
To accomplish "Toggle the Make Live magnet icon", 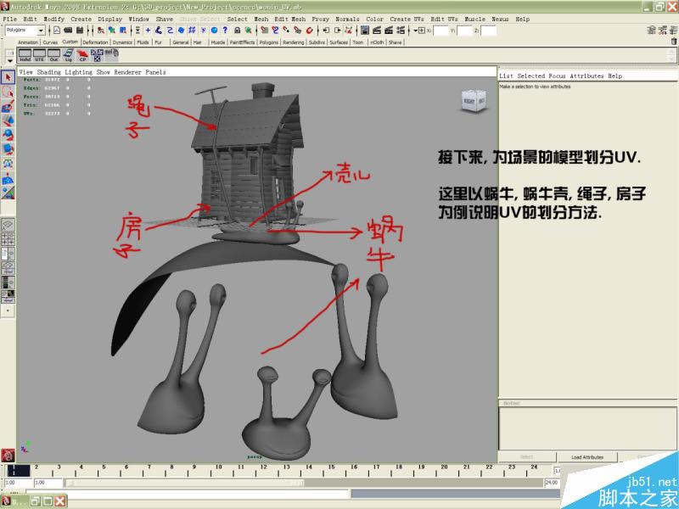I will (x=309, y=31).
